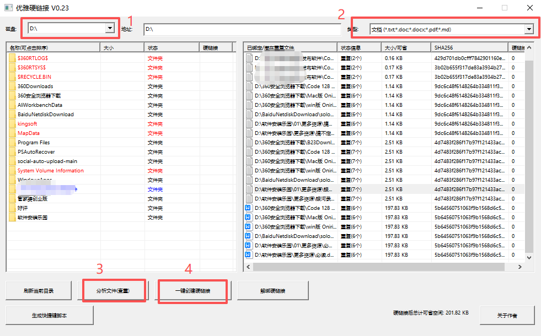
Task: Click the 解绑硬链接 button
Action: coord(272,290)
